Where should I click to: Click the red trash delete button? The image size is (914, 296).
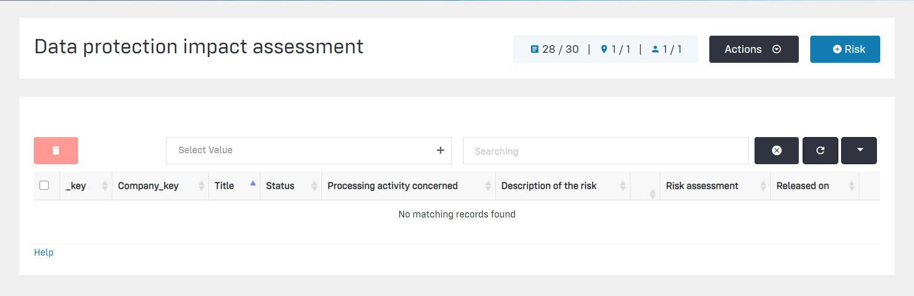(56, 150)
